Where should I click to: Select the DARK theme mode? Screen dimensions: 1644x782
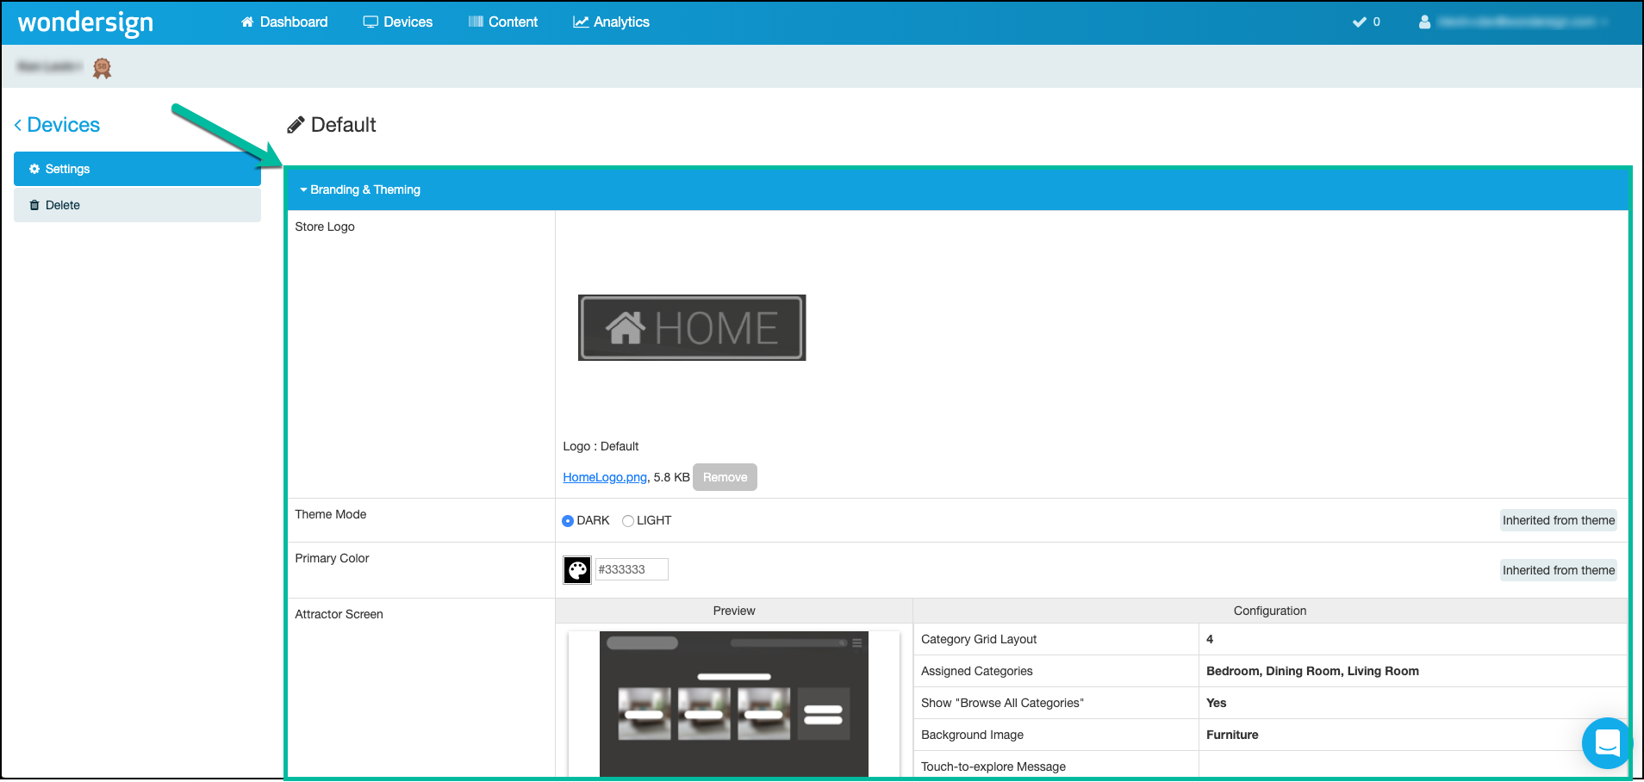point(568,521)
